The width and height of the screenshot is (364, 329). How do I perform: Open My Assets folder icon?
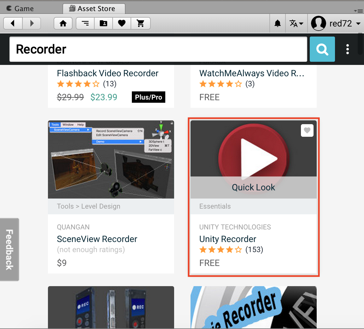tap(103, 23)
